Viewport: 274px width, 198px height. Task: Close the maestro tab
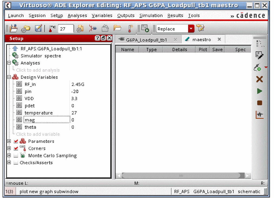coord(219,39)
